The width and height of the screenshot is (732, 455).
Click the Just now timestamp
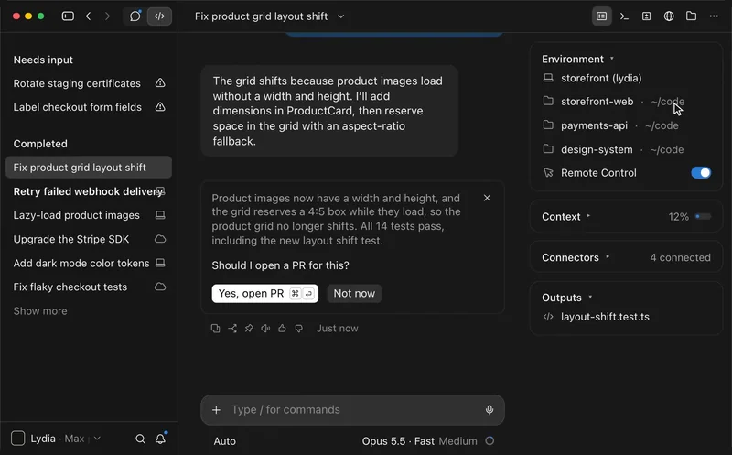[x=338, y=329]
